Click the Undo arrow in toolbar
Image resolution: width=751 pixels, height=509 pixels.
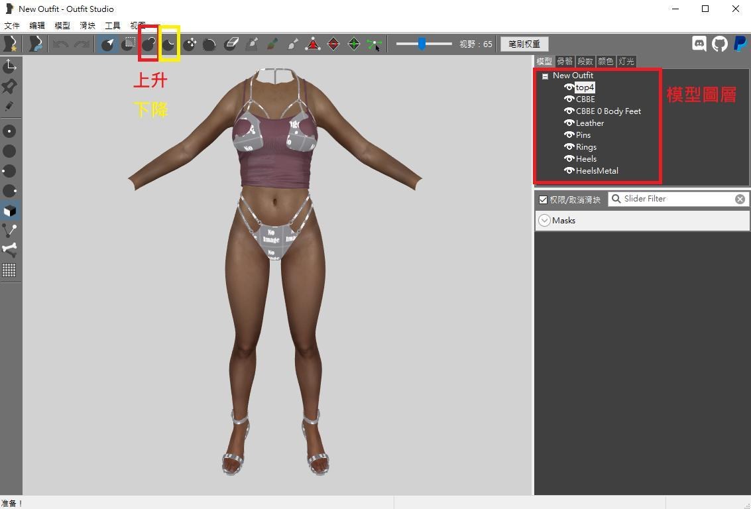click(60, 44)
